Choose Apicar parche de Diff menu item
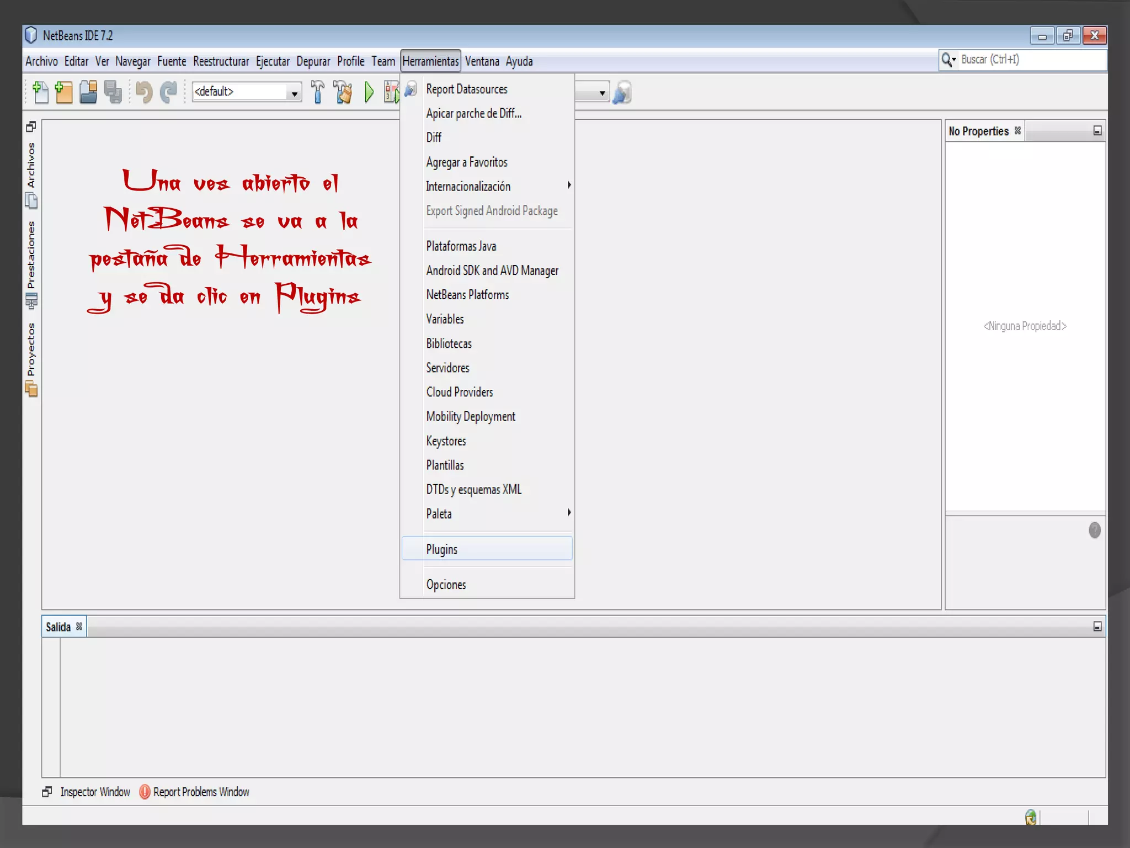Image resolution: width=1130 pixels, height=848 pixels. [x=487, y=113]
